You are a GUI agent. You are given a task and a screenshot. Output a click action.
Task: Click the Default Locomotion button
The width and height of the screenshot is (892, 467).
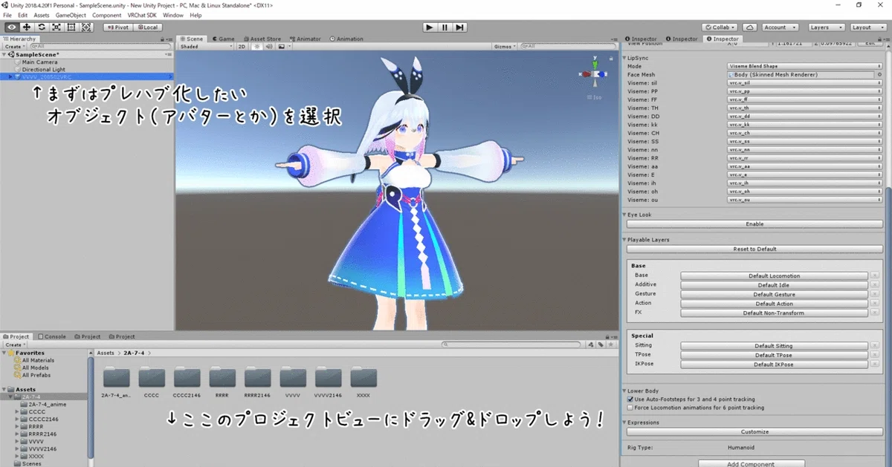[774, 275]
